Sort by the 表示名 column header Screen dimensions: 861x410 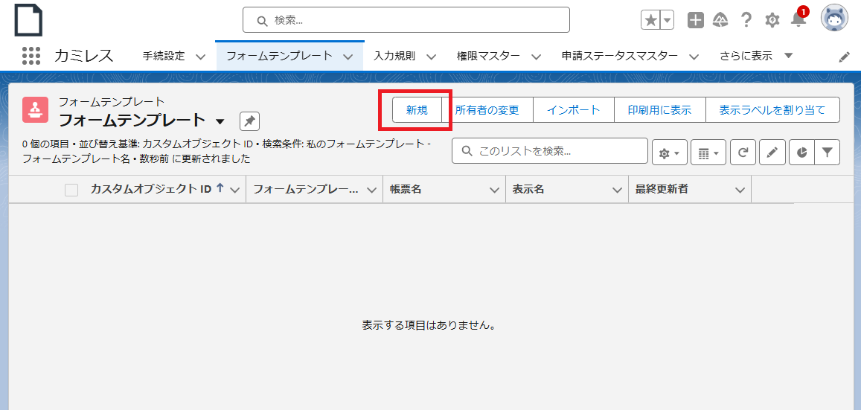528,189
